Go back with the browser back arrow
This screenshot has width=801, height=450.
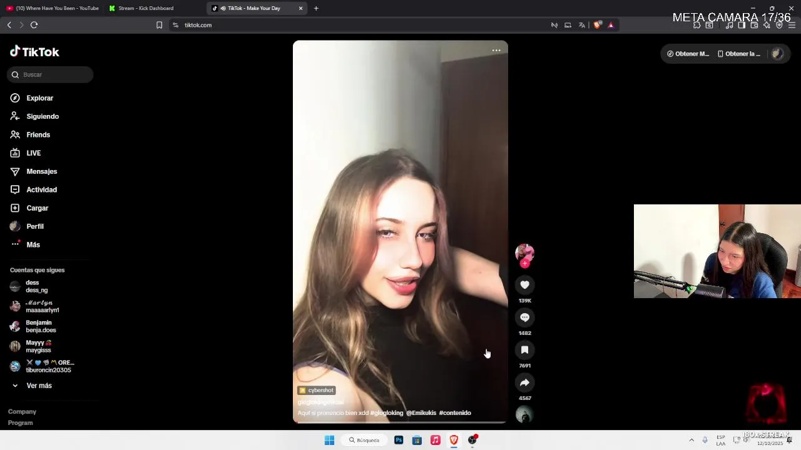coord(9,25)
